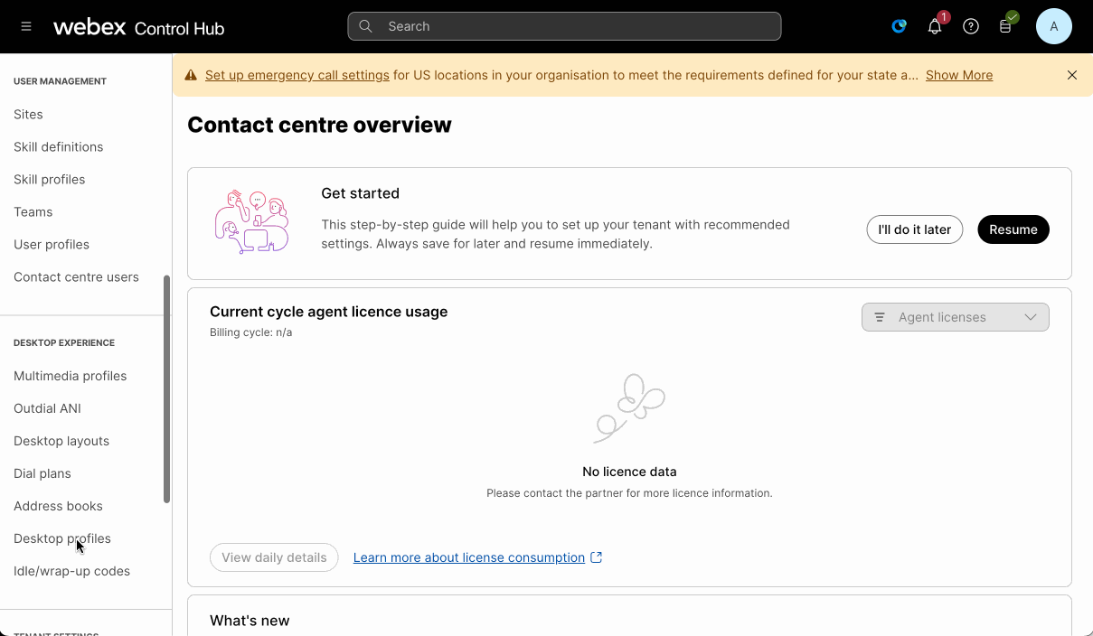Go to Skill definitions page
Screen dimensions: 1093x636
tap(58, 147)
